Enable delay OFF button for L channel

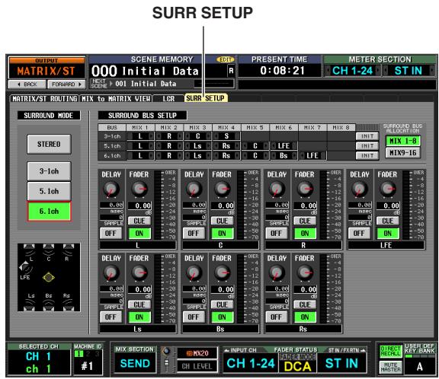coord(111,234)
